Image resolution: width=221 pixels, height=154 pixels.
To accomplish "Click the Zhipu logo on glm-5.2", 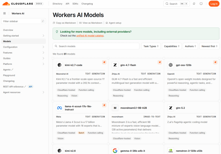I will click(170, 108).
